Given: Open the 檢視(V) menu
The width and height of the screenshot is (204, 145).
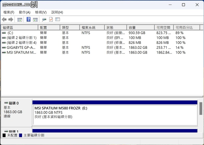Looking at the screenshot, I should click(x=41, y=12).
